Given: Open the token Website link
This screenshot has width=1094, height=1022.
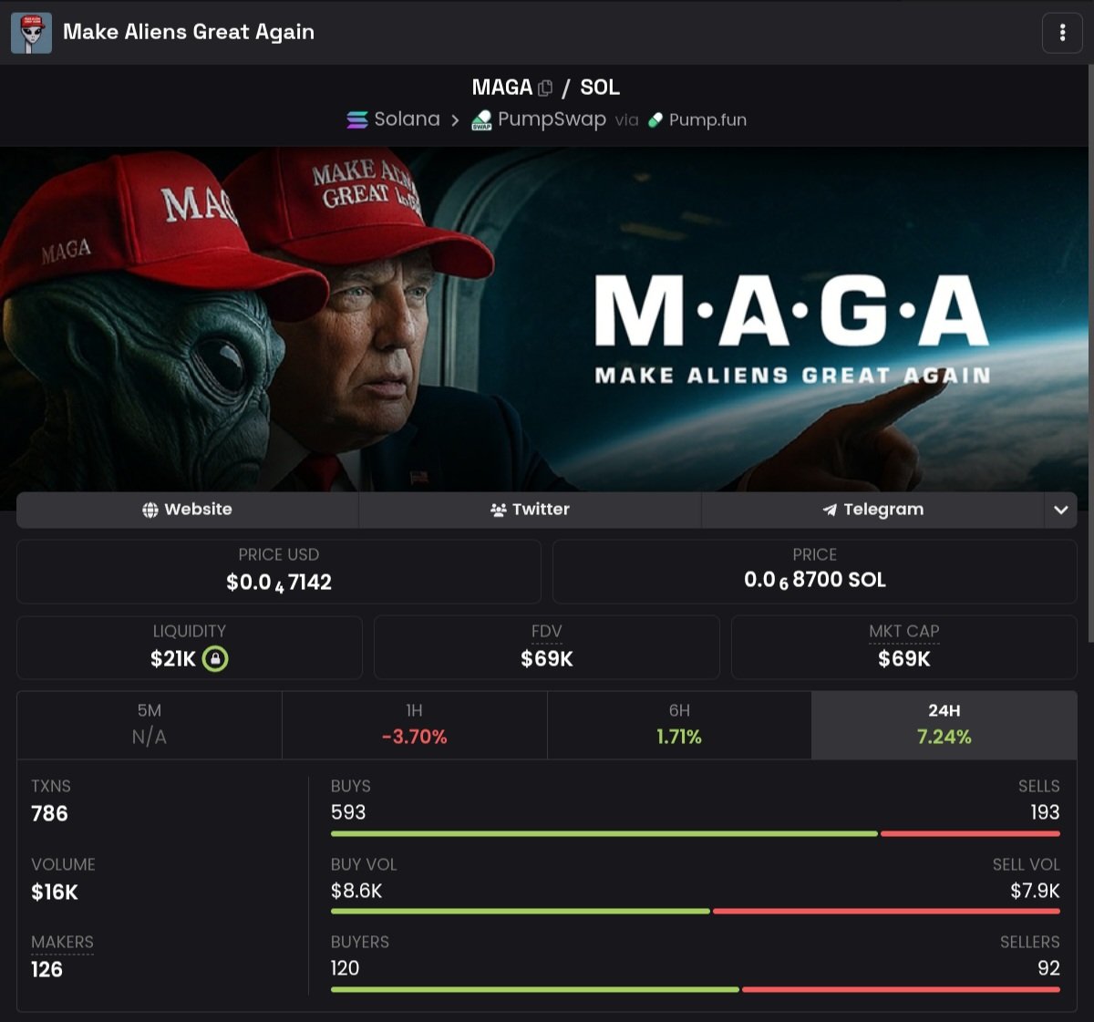Looking at the screenshot, I should tap(188, 510).
